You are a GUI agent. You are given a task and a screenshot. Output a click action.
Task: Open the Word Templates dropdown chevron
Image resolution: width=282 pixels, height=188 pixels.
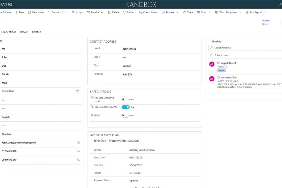point(240,12)
